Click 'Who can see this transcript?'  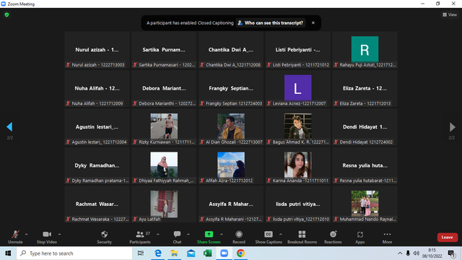[271, 22]
